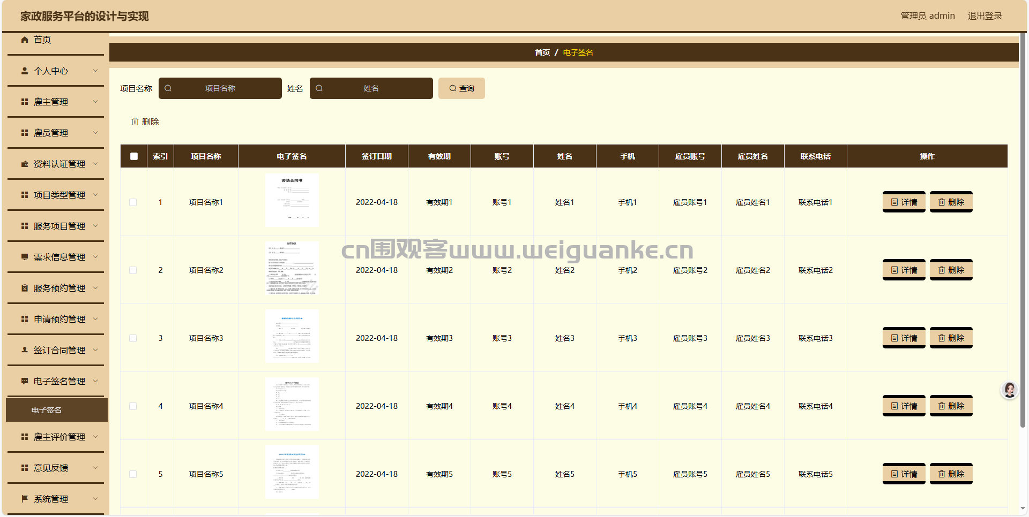Expand the 项目类型管理 chevron
This screenshot has width=1029, height=517.
click(95, 195)
